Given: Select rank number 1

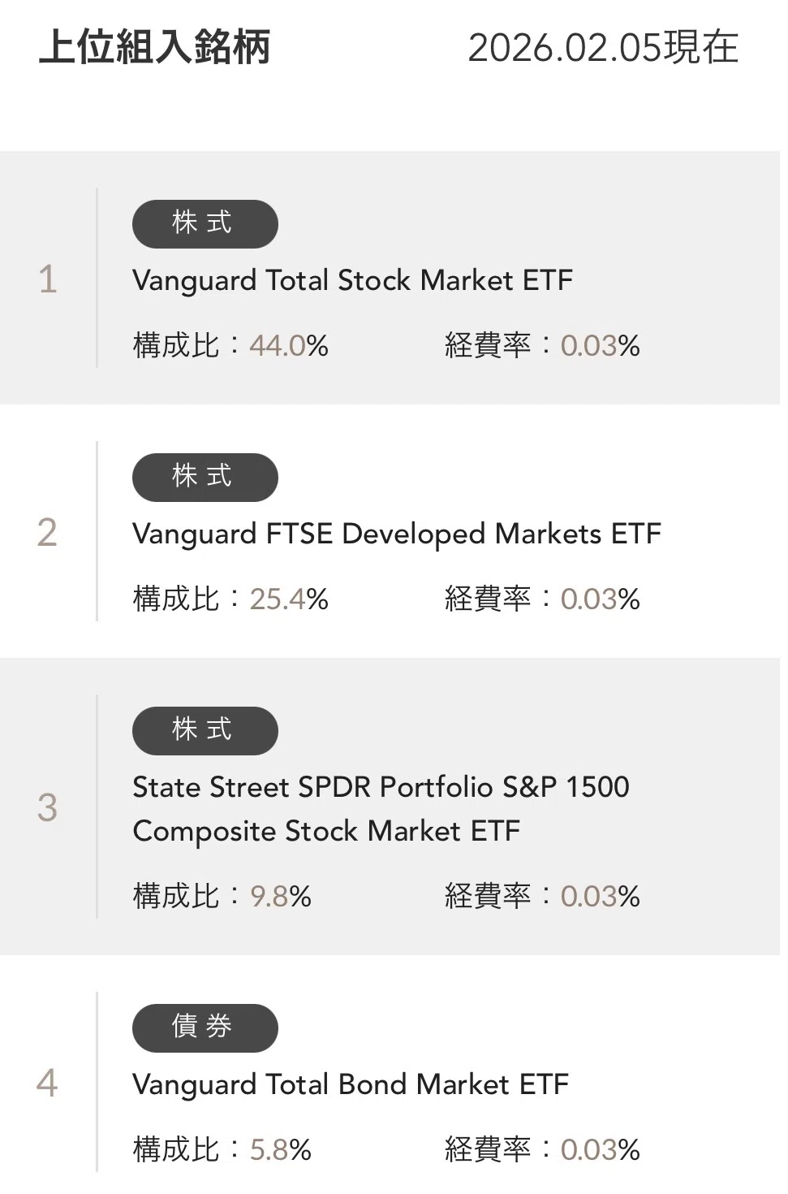Looking at the screenshot, I should 48,279.
